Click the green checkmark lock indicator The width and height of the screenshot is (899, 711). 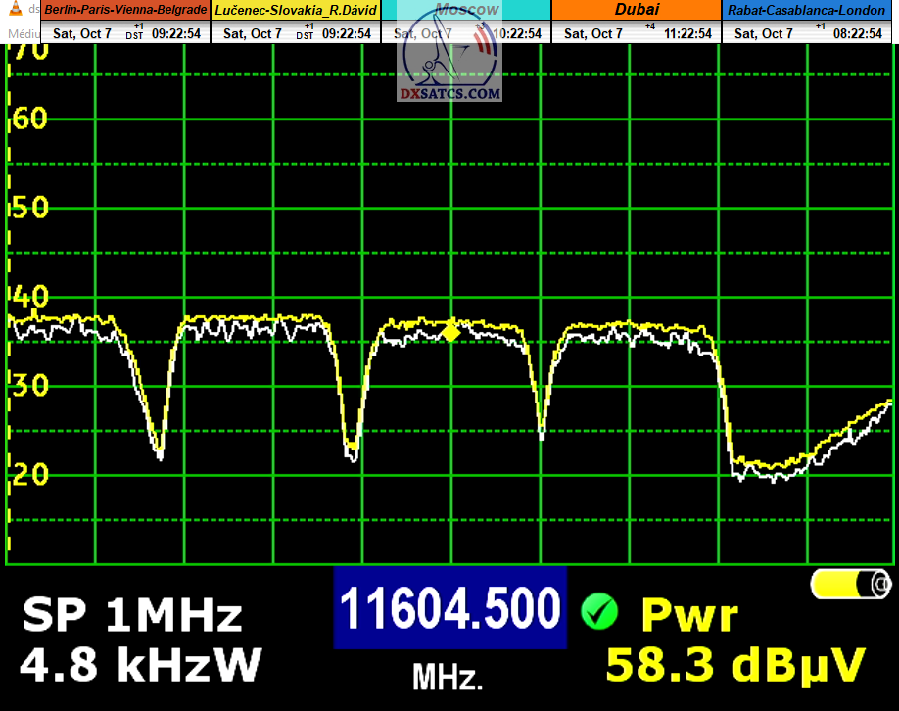tap(597, 612)
